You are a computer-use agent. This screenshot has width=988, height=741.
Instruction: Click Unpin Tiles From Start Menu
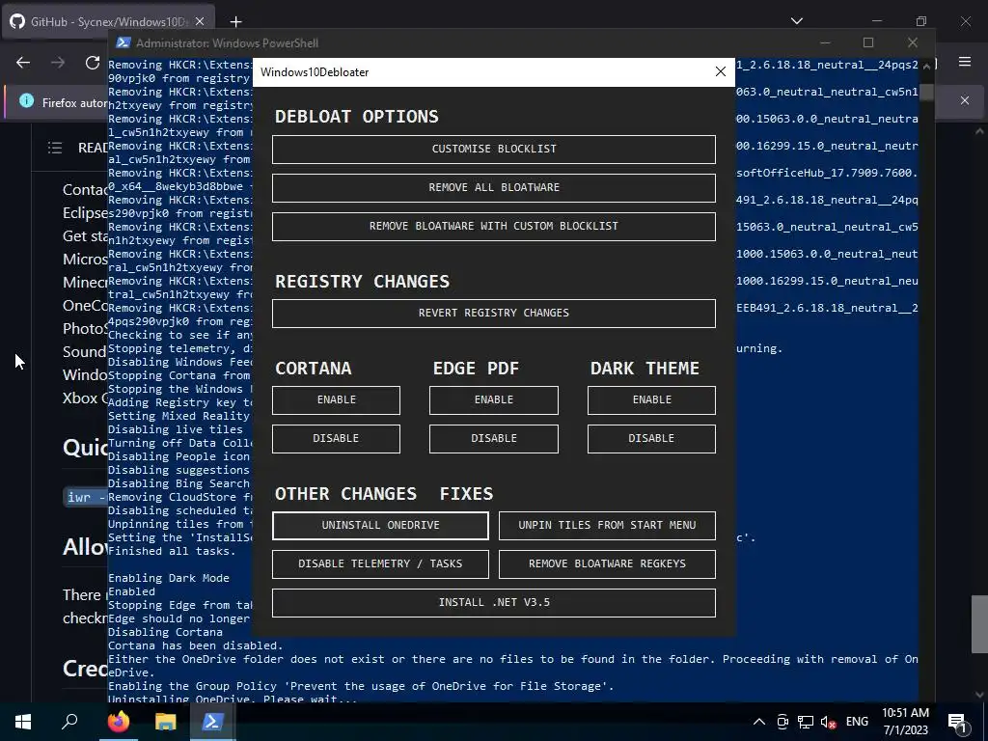pyautogui.click(x=607, y=526)
